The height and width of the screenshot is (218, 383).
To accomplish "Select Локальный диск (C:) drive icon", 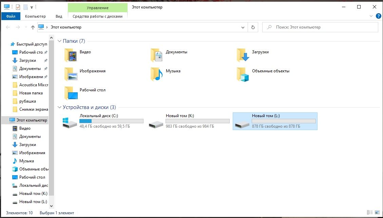I will click(70, 123).
